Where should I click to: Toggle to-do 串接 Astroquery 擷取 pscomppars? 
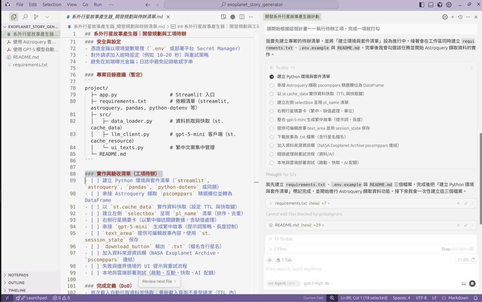(x=271, y=85)
